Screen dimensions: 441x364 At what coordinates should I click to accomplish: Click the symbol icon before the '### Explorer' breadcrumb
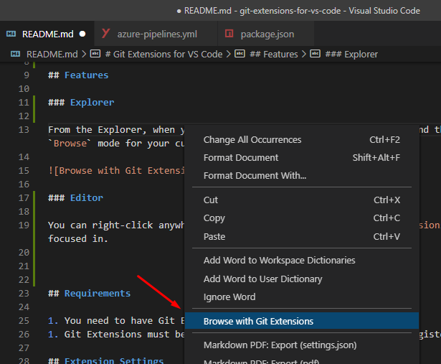[315, 54]
